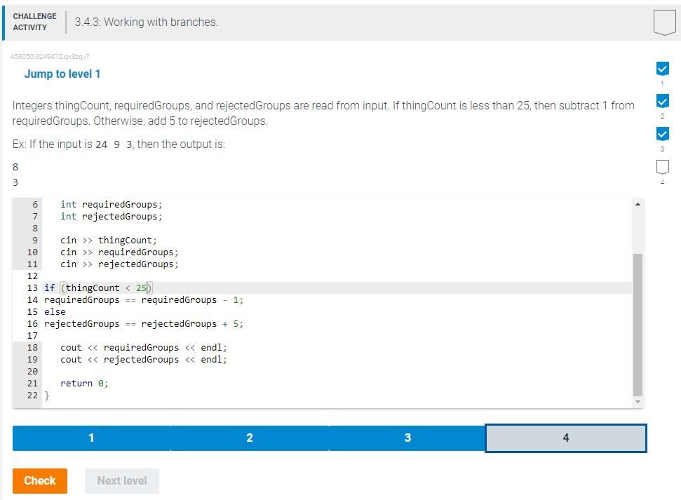The height and width of the screenshot is (500, 681).
Task: Switch to level 2 in the progress bar
Action: tap(250, 438)
